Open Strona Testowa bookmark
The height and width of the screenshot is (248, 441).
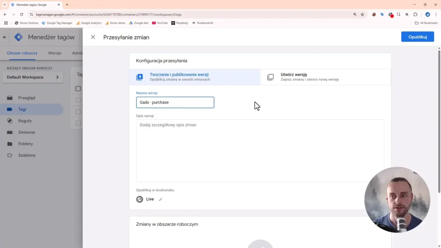26,23
